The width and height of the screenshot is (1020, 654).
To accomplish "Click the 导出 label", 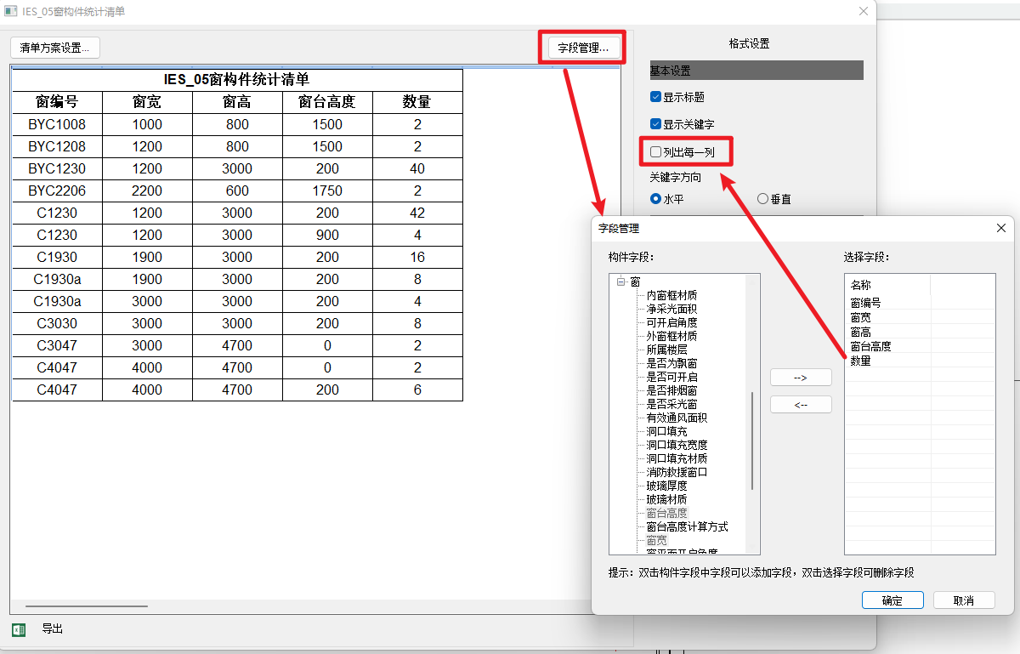I will tap(53, 629).
